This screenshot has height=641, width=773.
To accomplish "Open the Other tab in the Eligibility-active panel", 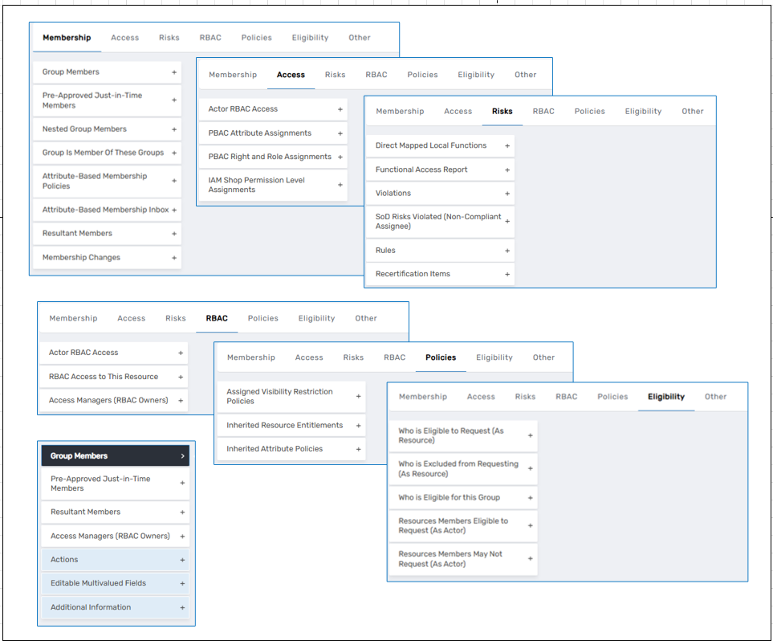I will (x=715, y=397).
